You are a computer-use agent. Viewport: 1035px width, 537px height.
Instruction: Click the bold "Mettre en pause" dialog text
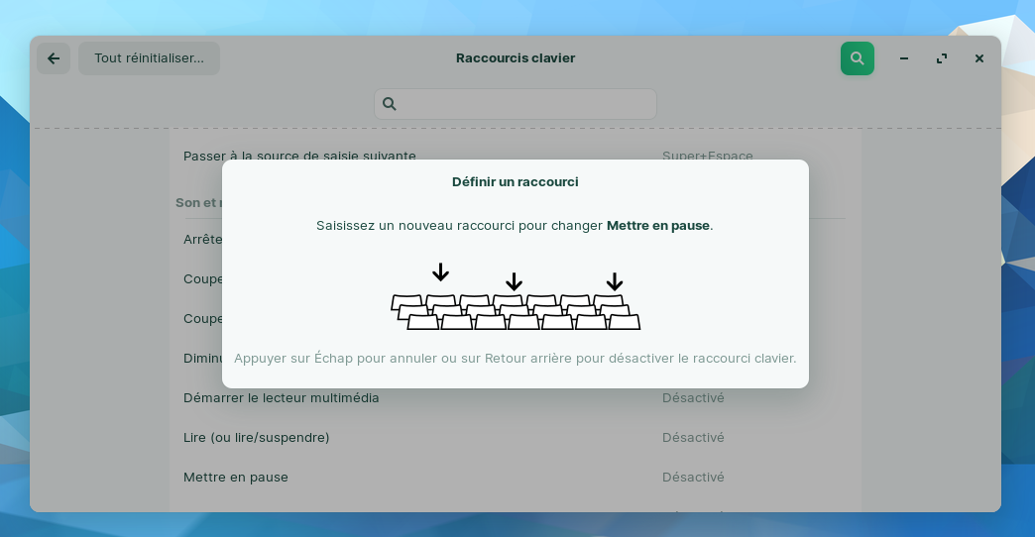point(658,226)
